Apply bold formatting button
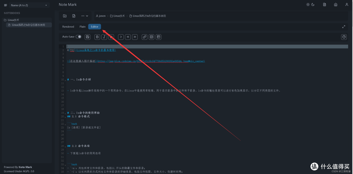This screenshot has width=353, height=174. (x=97, y=37)
